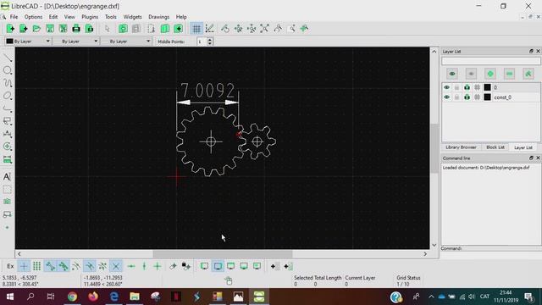
Task: Switch to the Library Browser tab
Action: (x=461, y=147)
